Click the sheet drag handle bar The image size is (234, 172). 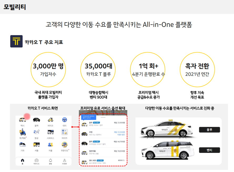103,117
